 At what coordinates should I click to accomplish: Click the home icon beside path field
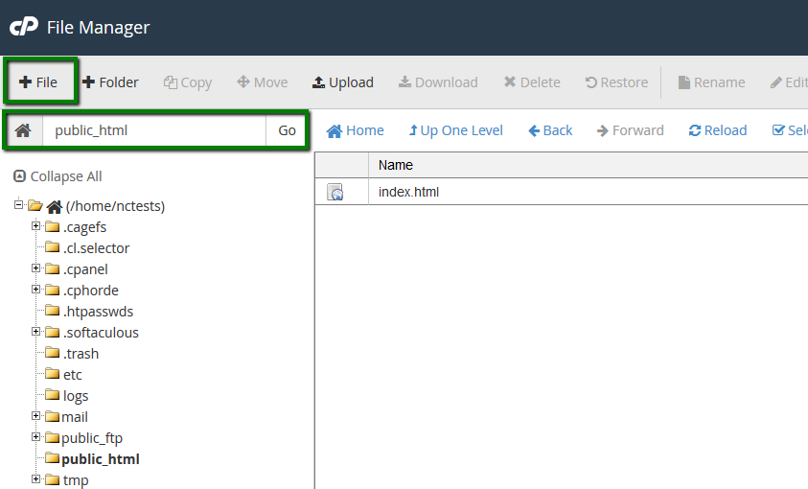tap(23, 130)
